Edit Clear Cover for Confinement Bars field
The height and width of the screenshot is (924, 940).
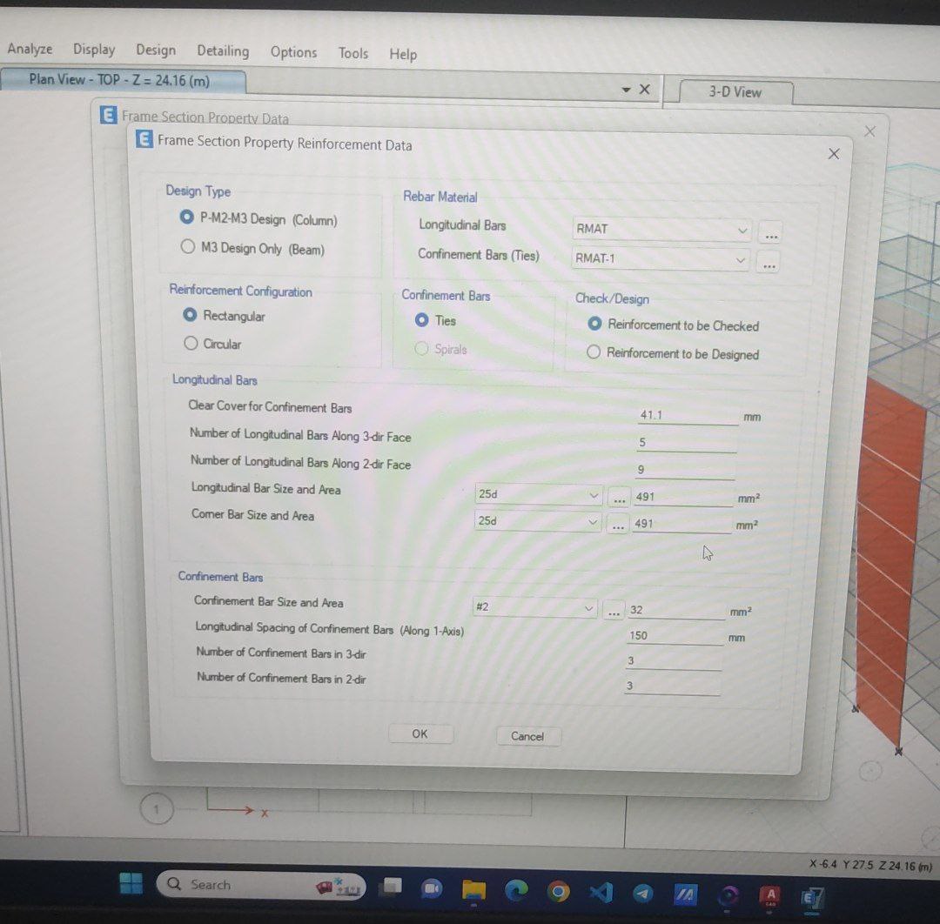click(x=688, y=415)
